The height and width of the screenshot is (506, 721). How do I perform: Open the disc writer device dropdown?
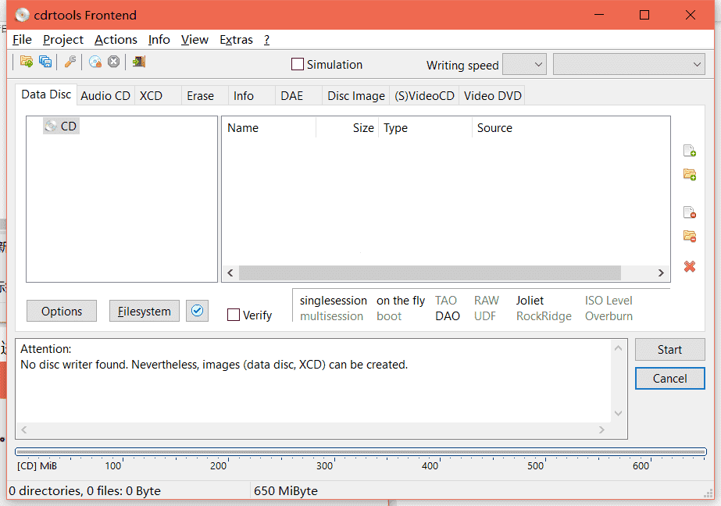click(x=629, y=64)
